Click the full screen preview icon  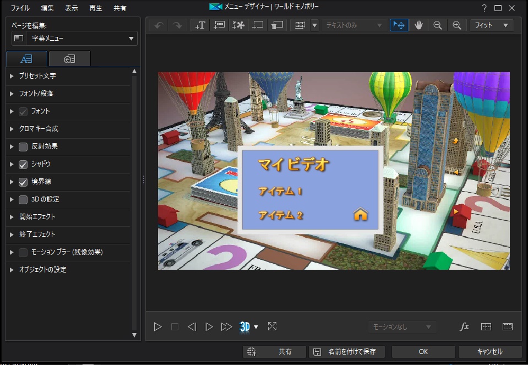272,326
